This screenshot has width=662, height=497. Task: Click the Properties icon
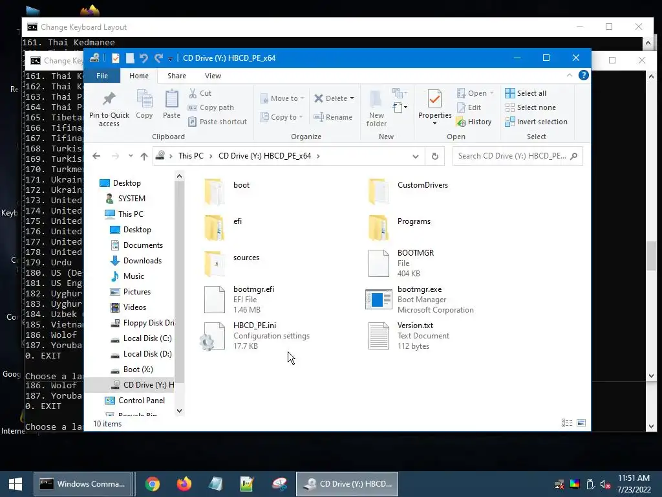434,99
